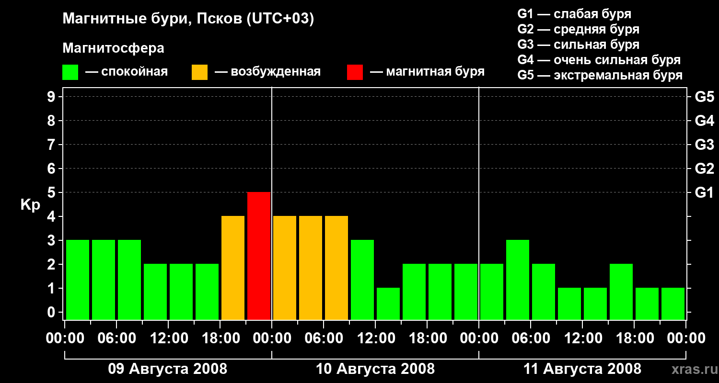Click the "G5 — экстремальная буря" legend line
This screenshot has width=719, height=383.
(x=600, y=75)
